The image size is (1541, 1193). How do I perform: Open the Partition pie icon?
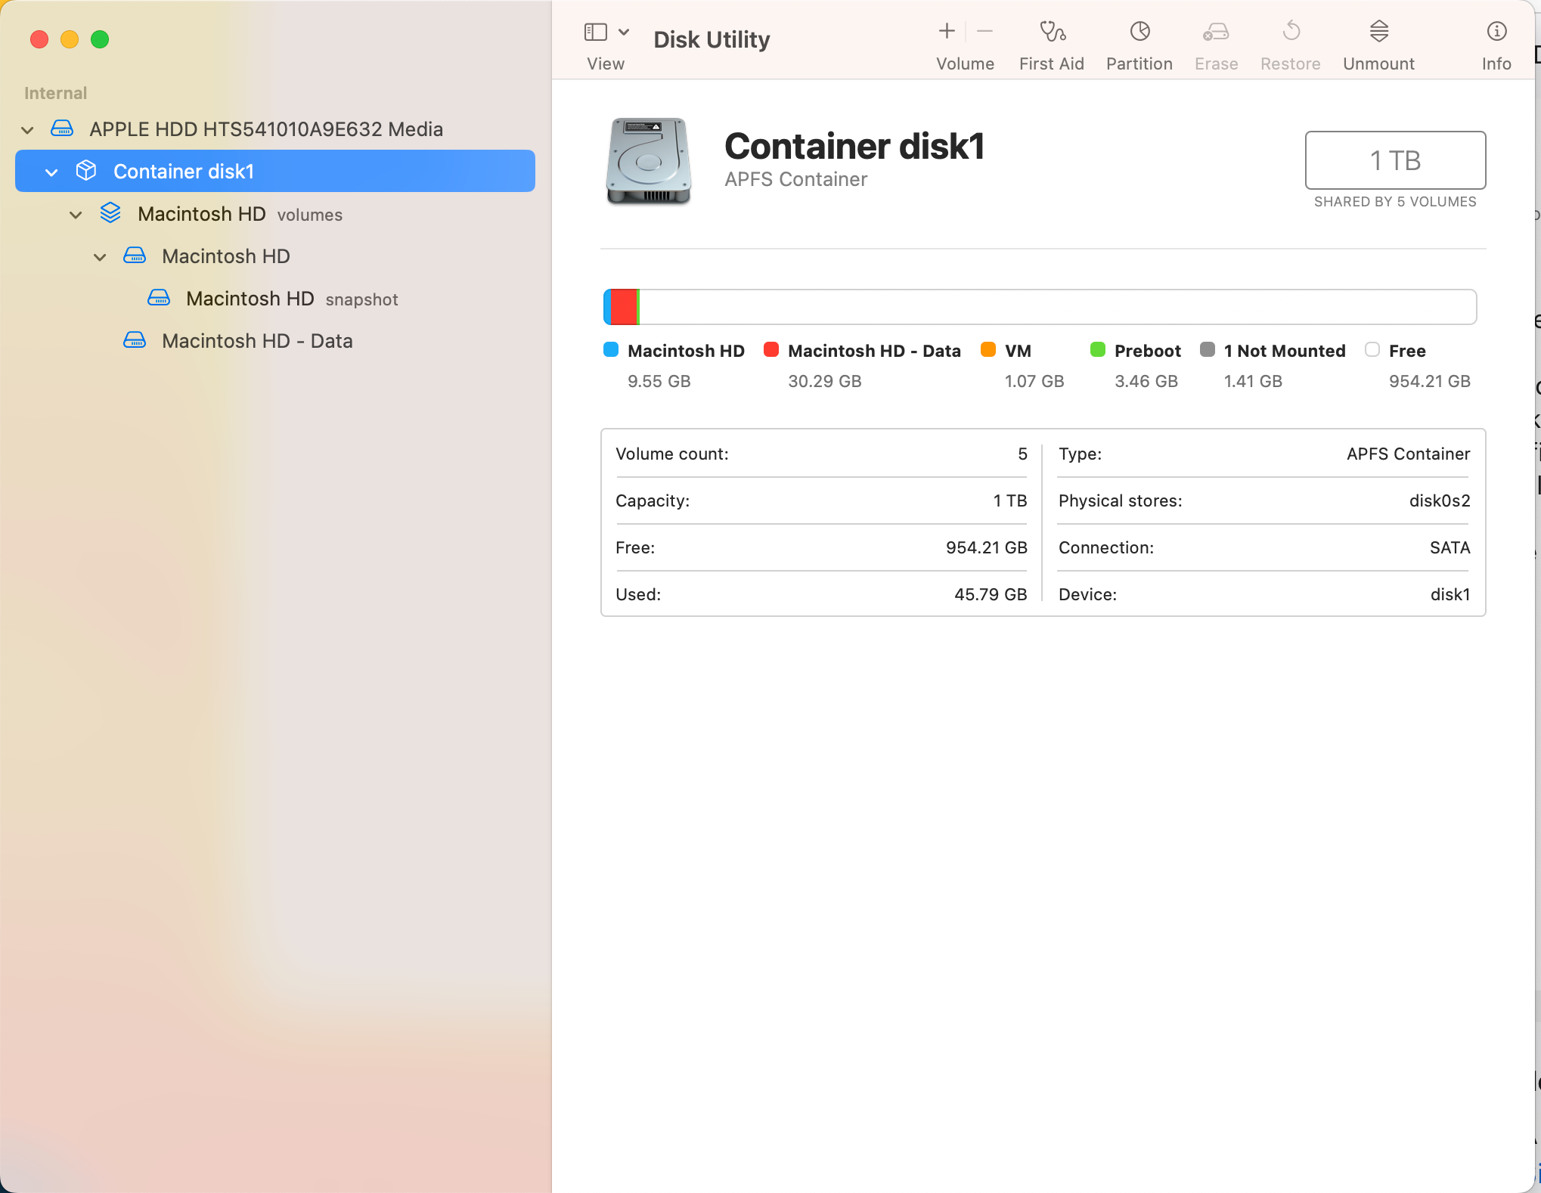point(1139,31)
